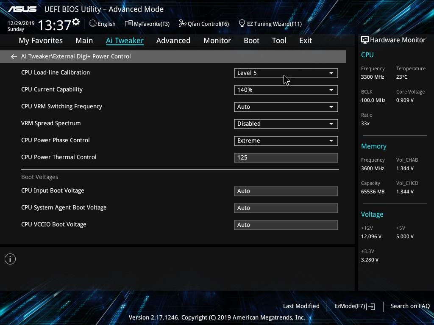The width and height of the screenshot is (434, 325).
Task: Click the EZ Tuning Wizard bulb icon
Action: (x=242, y=24)
